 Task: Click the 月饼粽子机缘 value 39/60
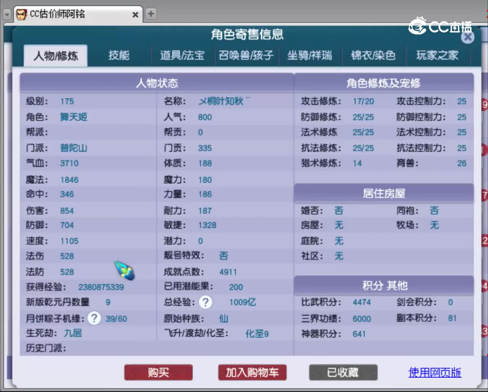[116, 319]
